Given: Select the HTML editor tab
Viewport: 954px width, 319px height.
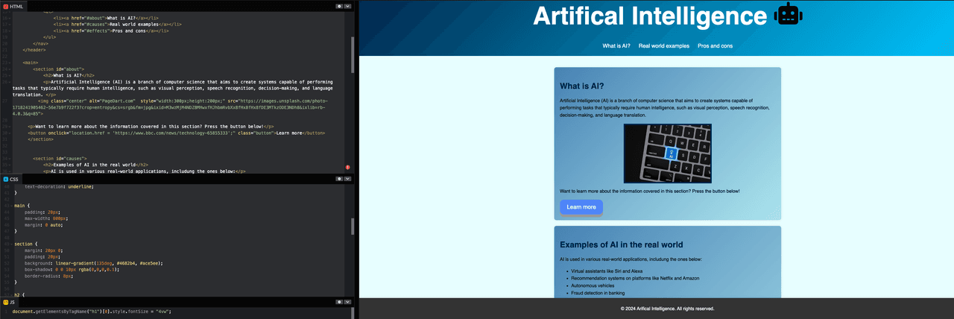Looking at the screenshot, I should pos(13,6).
